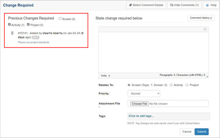Image resolution: width=220 pixels, height=138 pixels.
Task: Uncheck the Project filter checkbox
Action: [28, 25]
